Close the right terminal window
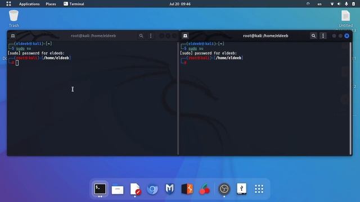360x202 pixels. tap(346, 36)
